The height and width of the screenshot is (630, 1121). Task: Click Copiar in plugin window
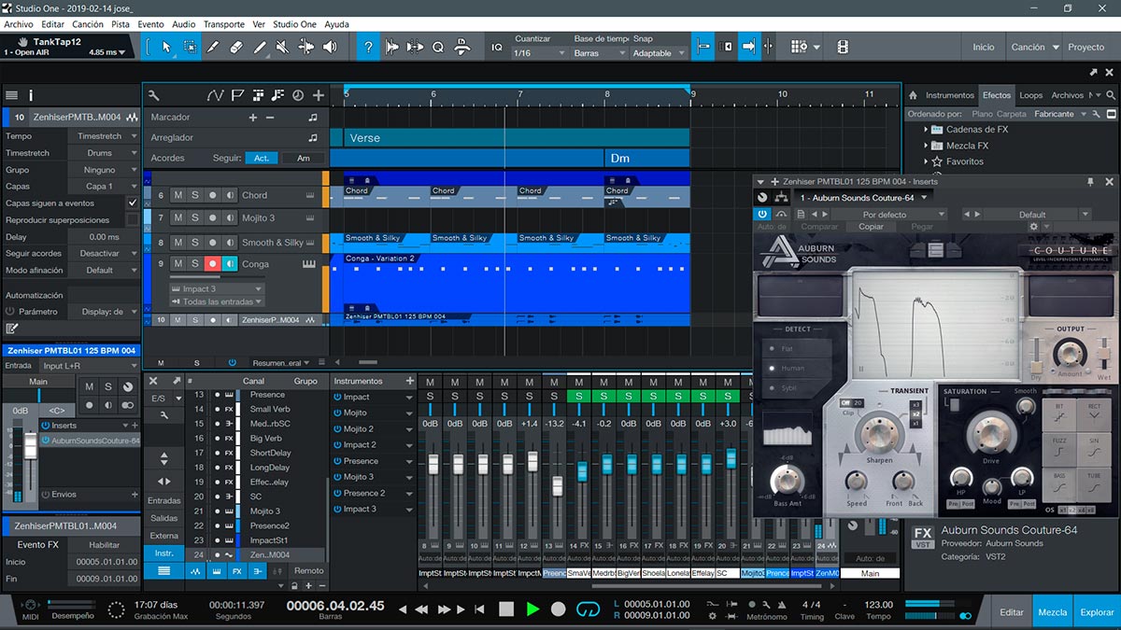(x=871, y=227)
